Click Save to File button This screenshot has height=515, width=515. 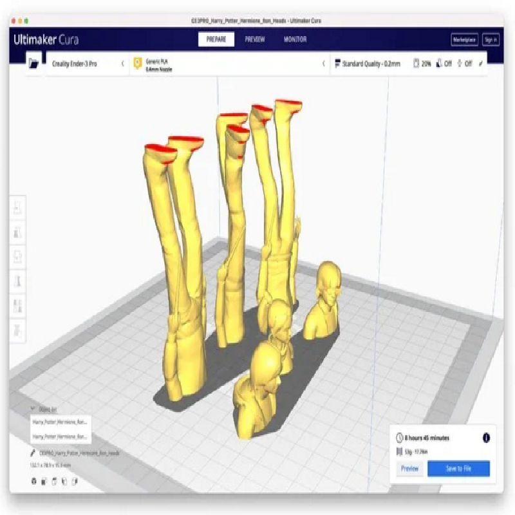click(458, 469)
